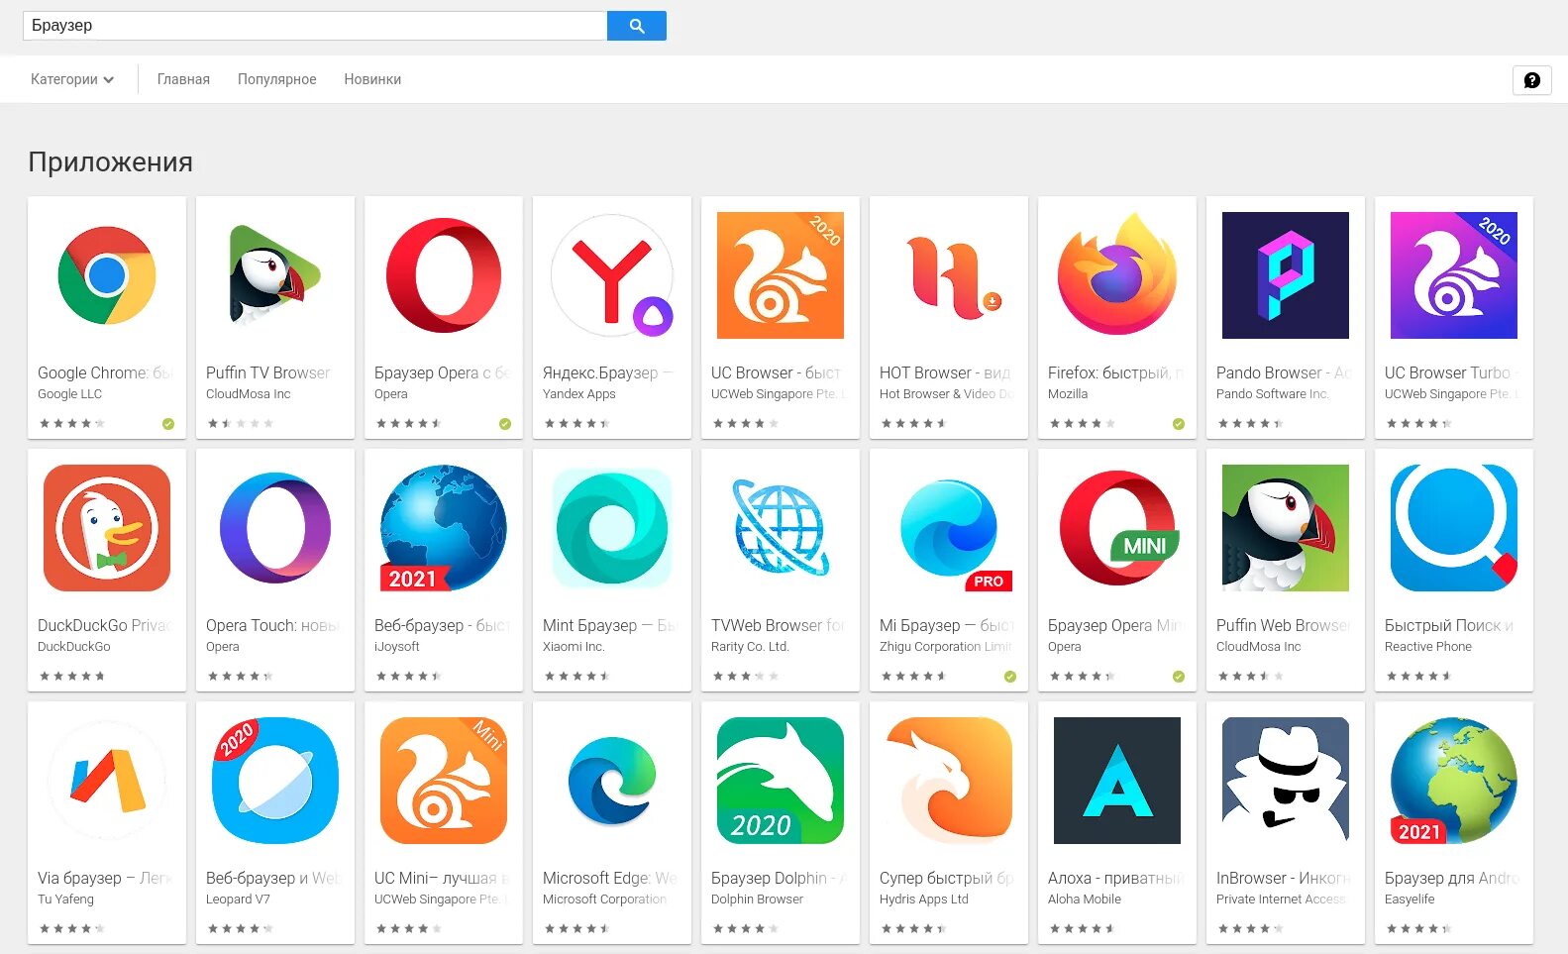
Task: Select the Pando Browser icon
Action: click(1286, 275)
